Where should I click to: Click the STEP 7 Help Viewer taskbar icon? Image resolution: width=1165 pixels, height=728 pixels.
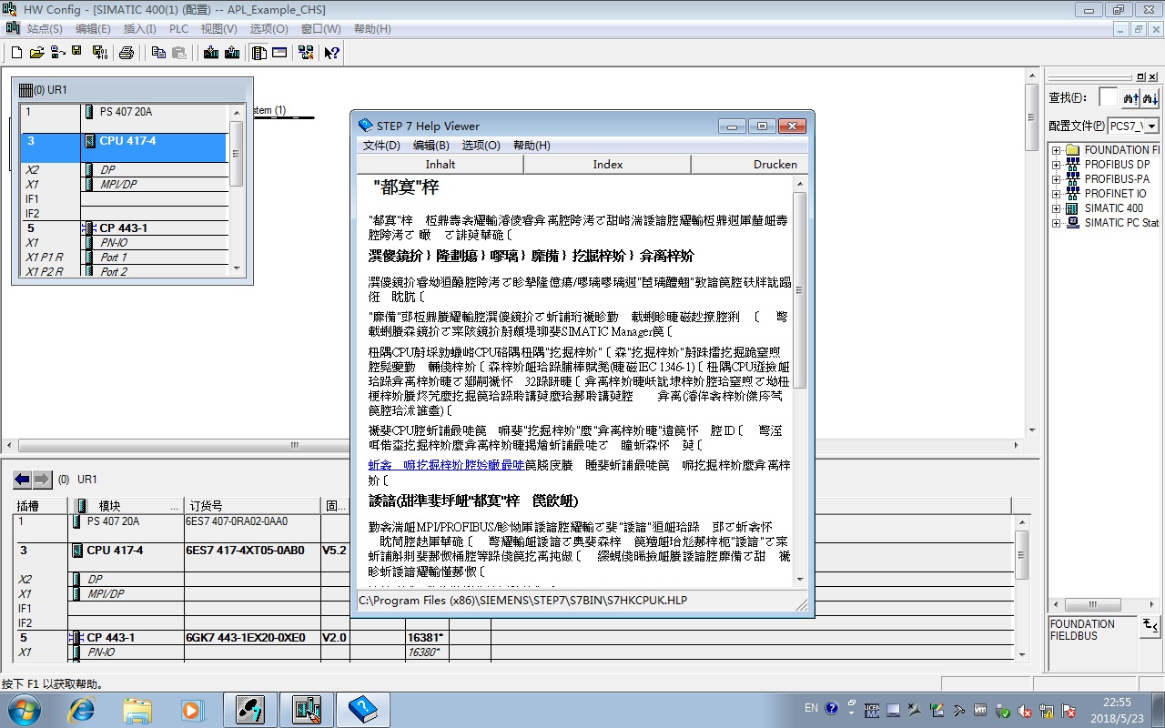(x=363, y=708)
